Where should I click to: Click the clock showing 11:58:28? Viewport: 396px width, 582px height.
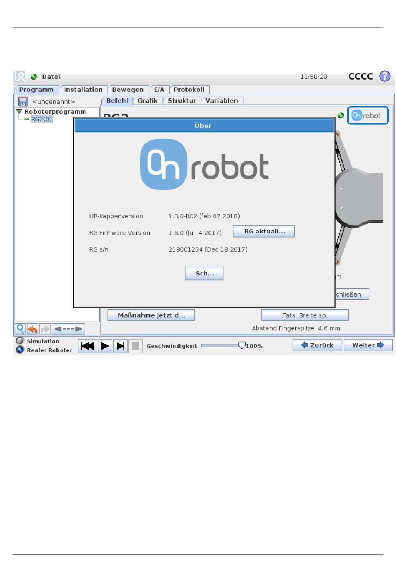coord(314,77)
